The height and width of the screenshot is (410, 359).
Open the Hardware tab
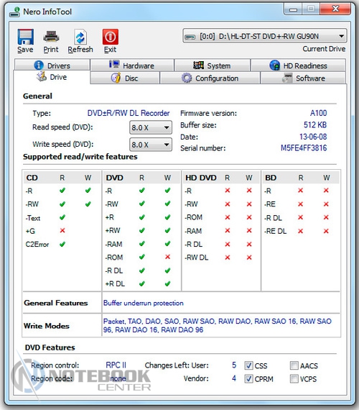pos(132,65)
